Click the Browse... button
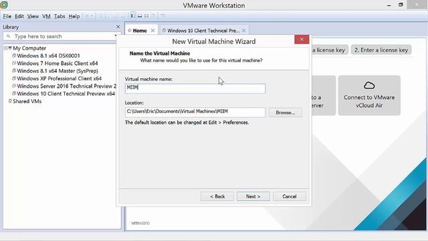This screenshot has height=241, width=428. click(x=286, y=112)
